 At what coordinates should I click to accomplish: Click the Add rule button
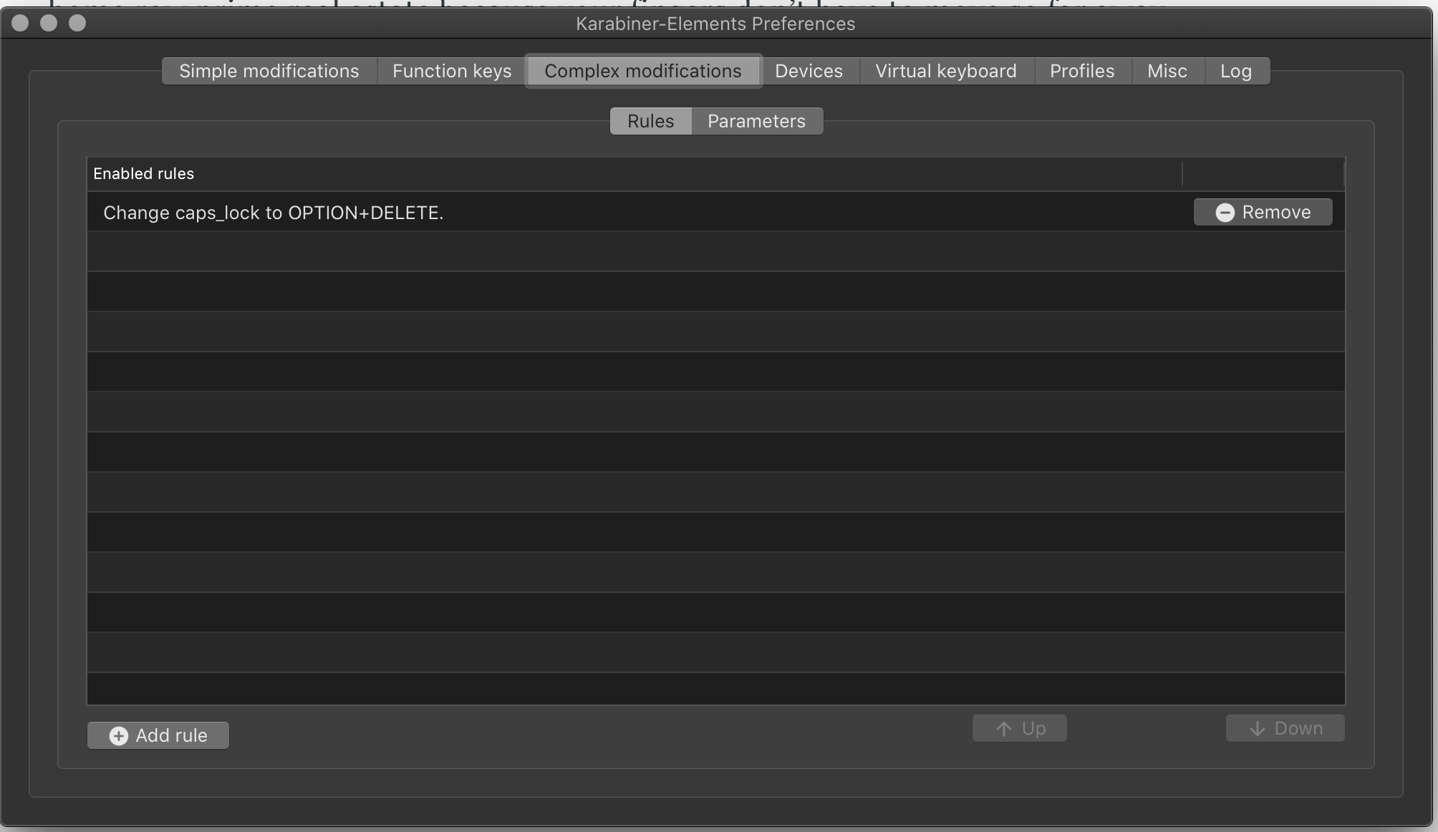[x=158, y=735]
